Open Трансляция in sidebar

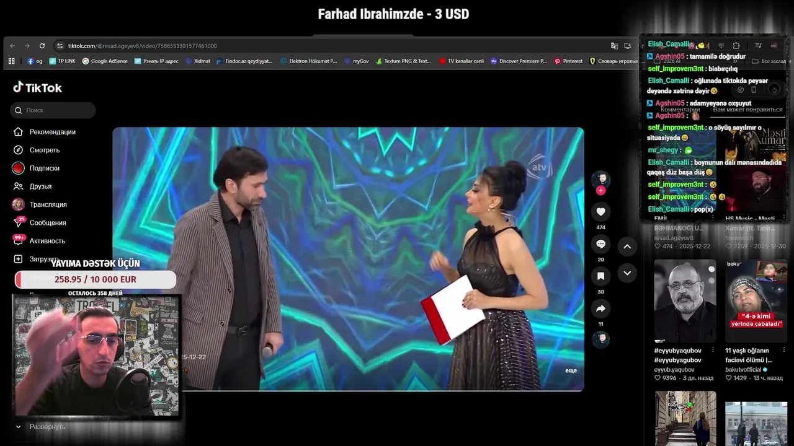[40, 204]
